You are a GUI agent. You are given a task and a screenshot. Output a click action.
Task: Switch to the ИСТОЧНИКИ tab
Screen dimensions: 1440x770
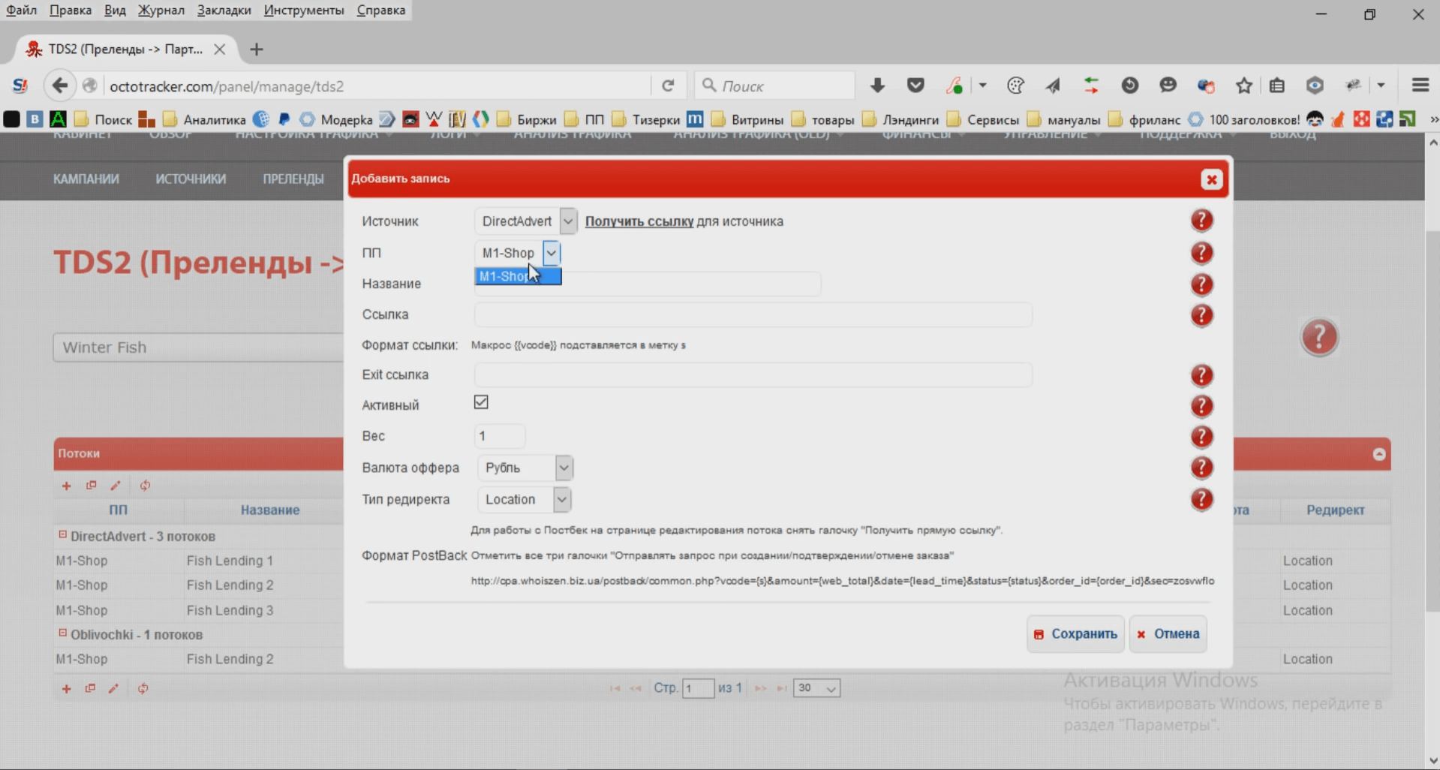(191, 179)
